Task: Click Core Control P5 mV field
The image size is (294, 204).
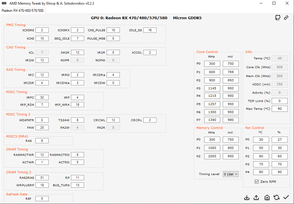Action: click(231, 104)
